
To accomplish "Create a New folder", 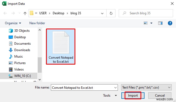I will click(x=37, y=23).
